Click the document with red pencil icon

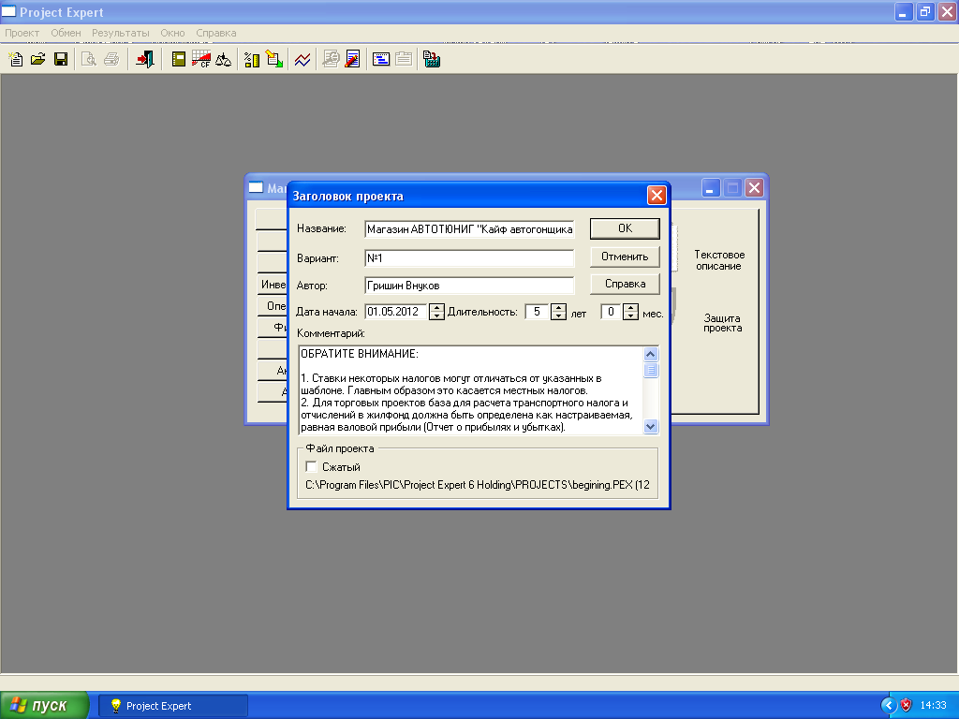point(353,59)
